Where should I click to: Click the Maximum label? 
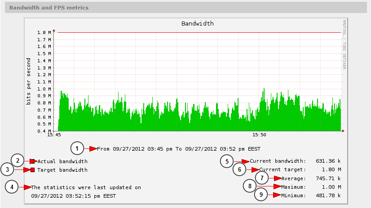(294, 187)
